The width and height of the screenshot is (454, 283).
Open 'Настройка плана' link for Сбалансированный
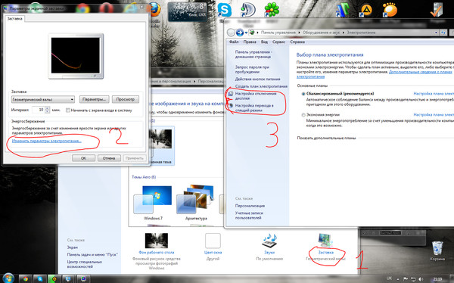pos(434,94)
